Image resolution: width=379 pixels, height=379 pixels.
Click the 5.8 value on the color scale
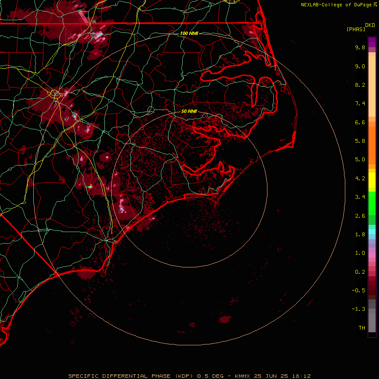coord(360,141)
